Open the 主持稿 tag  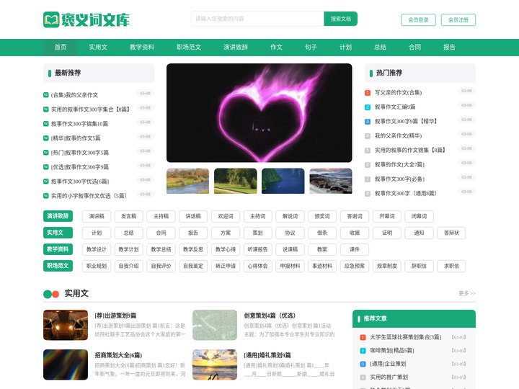pos(161,216)
